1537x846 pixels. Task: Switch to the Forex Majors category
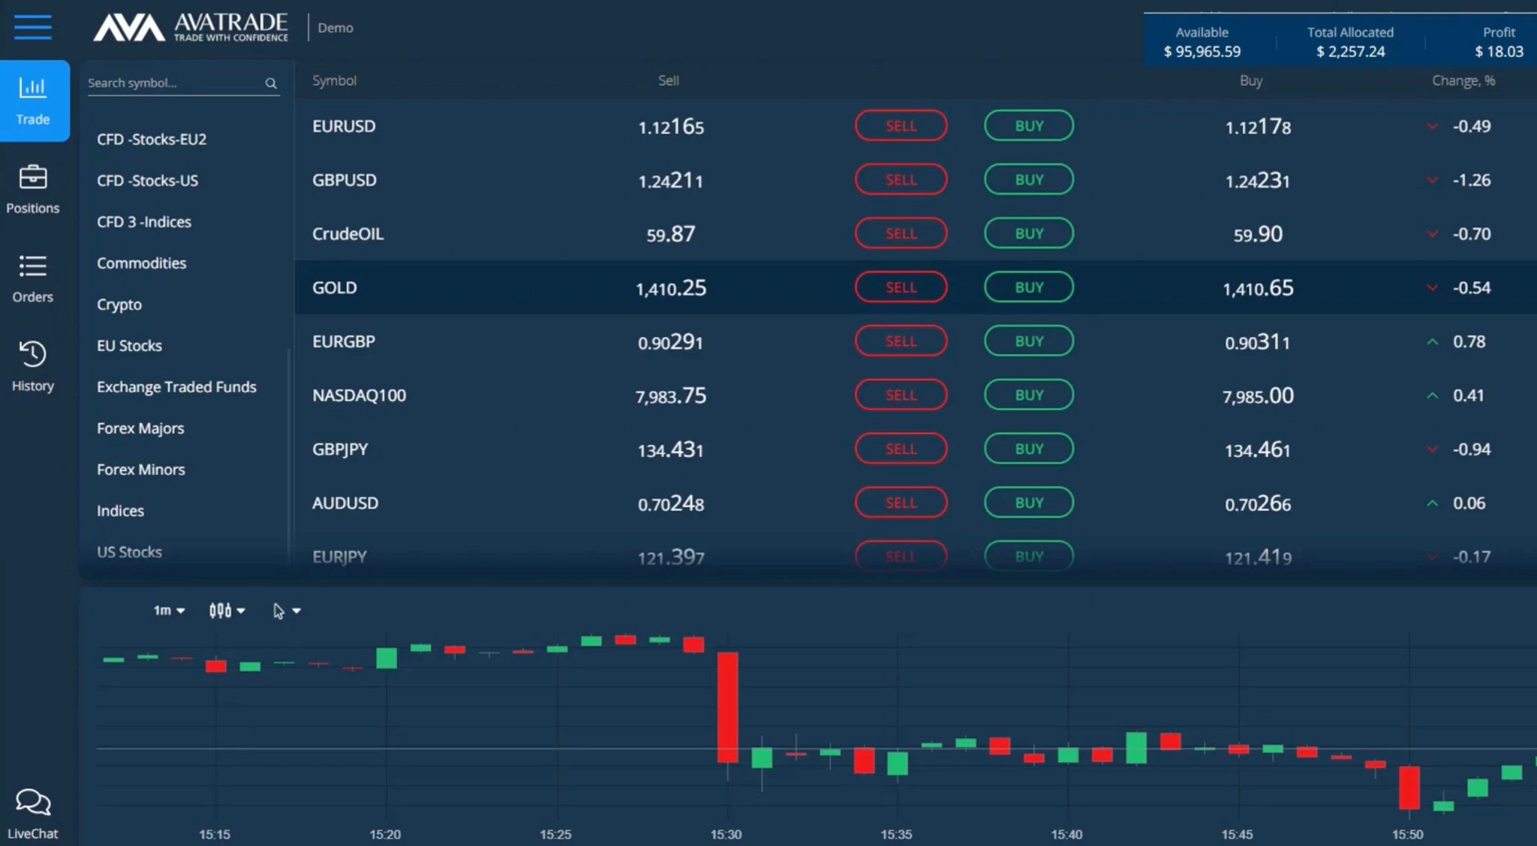(x=140, y=428)
